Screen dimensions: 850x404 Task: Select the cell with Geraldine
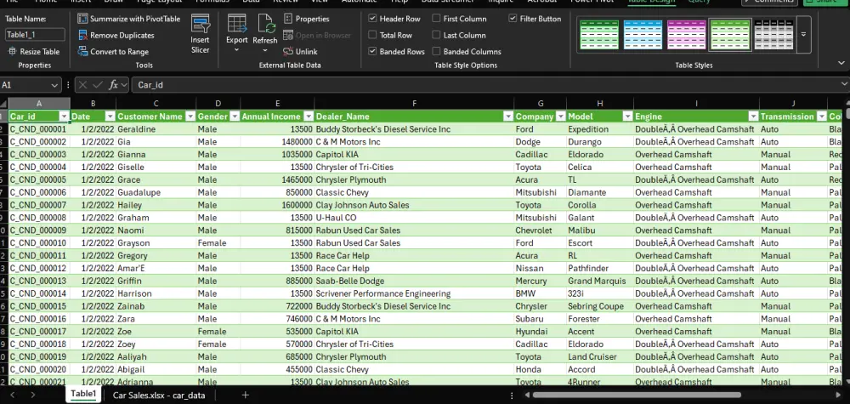coord(156,129)
